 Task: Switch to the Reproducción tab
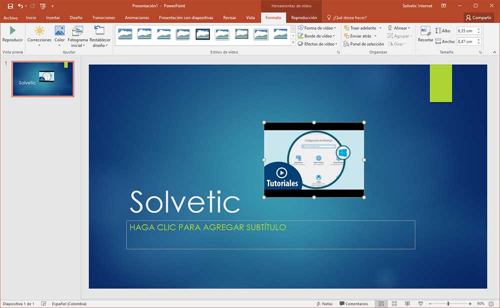click(304, 17)
